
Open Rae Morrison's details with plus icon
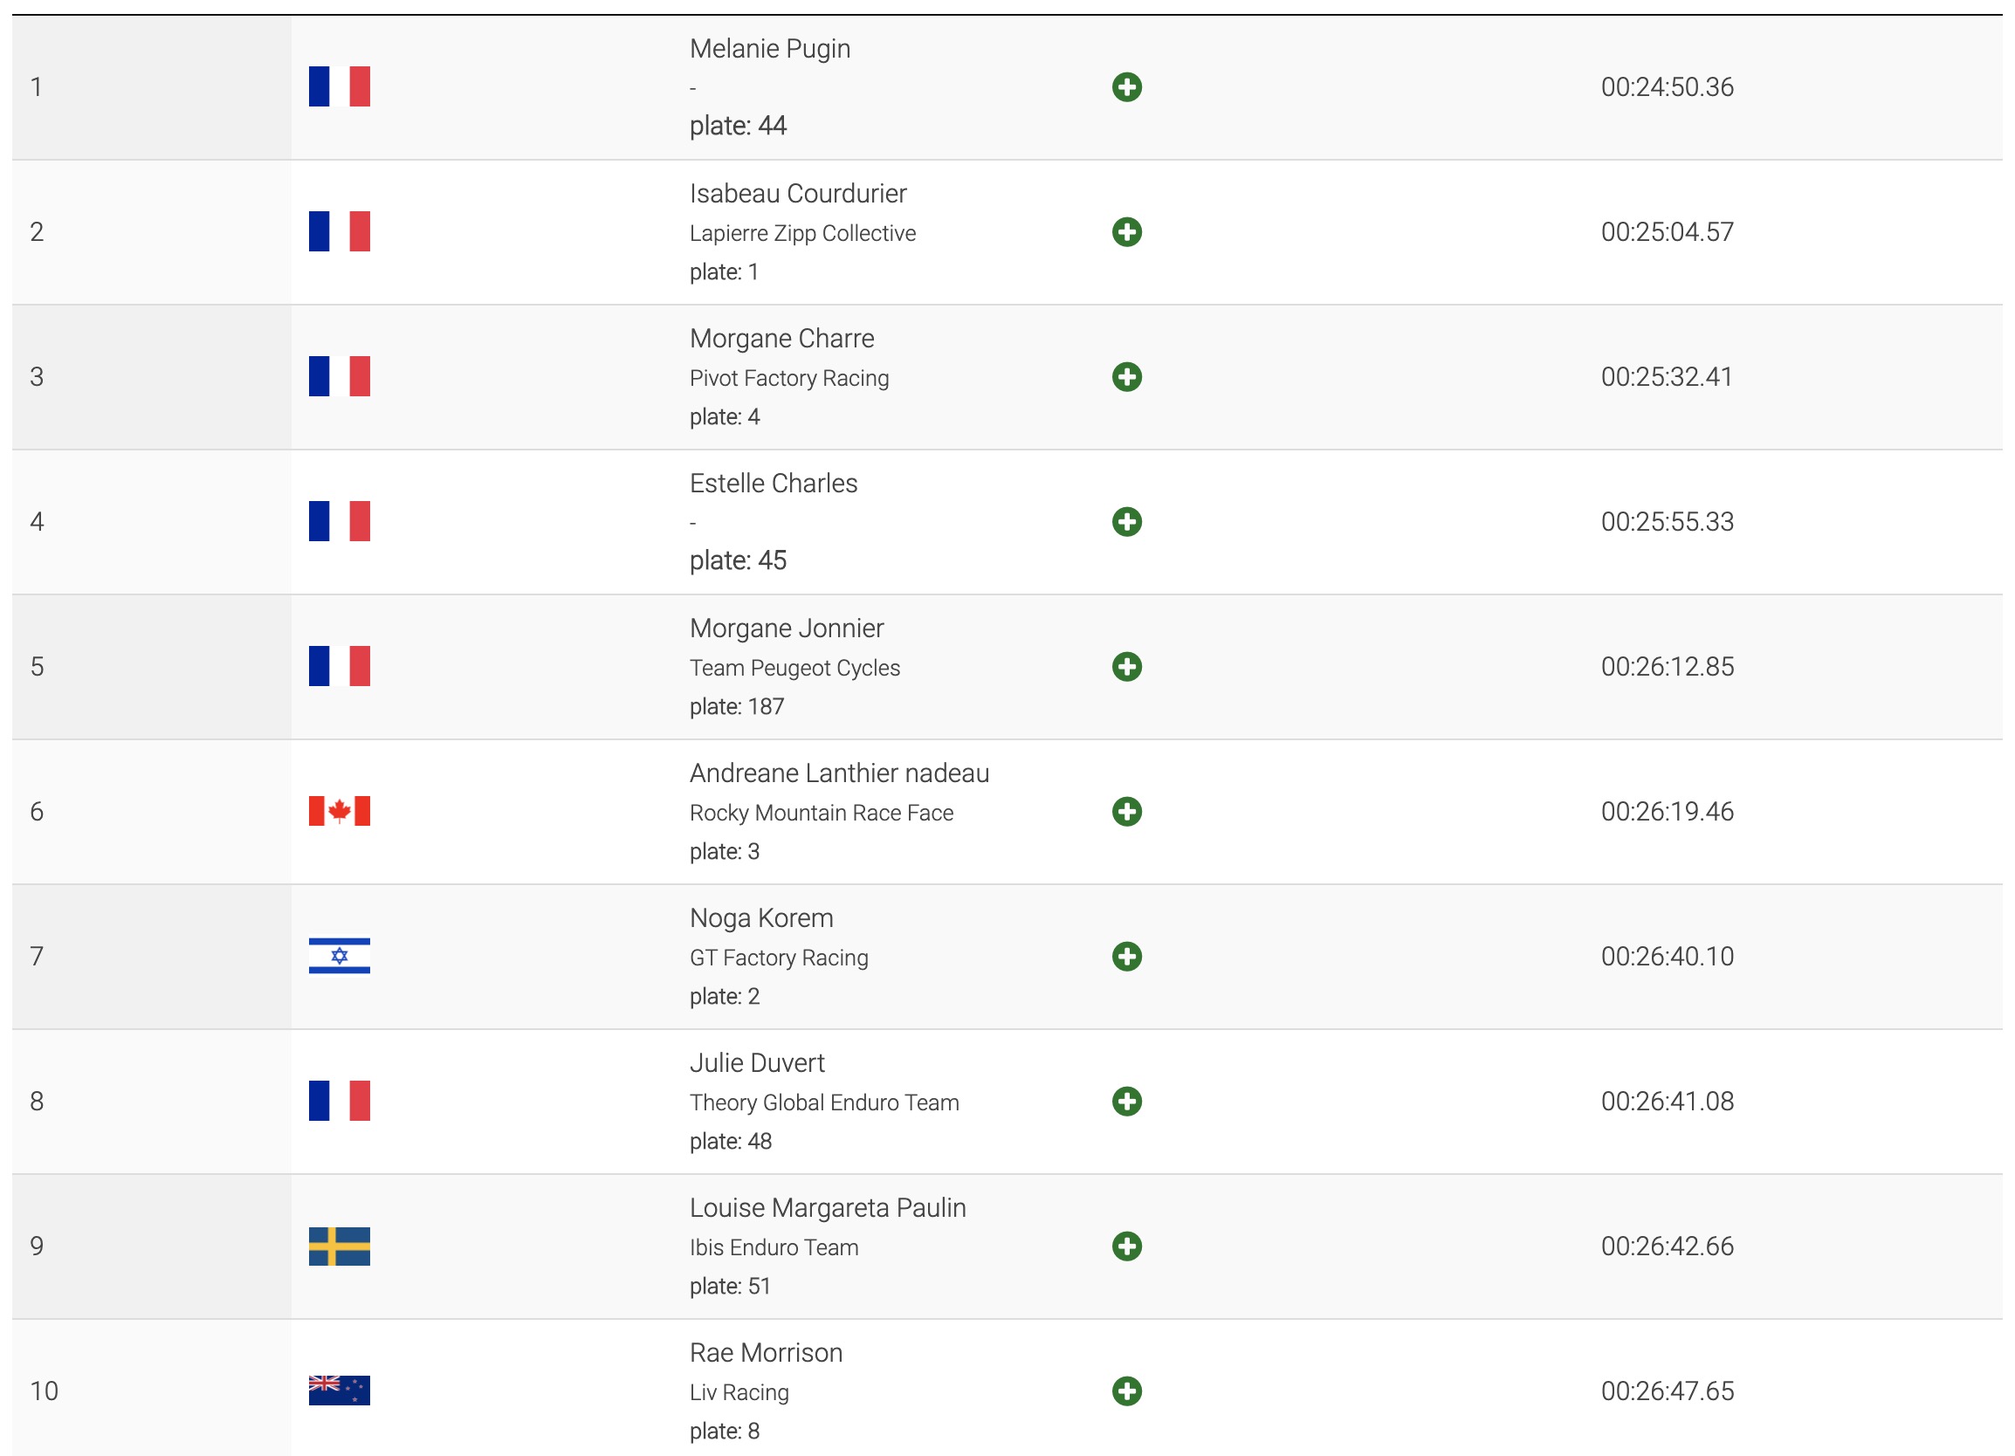(1126, 1391)
